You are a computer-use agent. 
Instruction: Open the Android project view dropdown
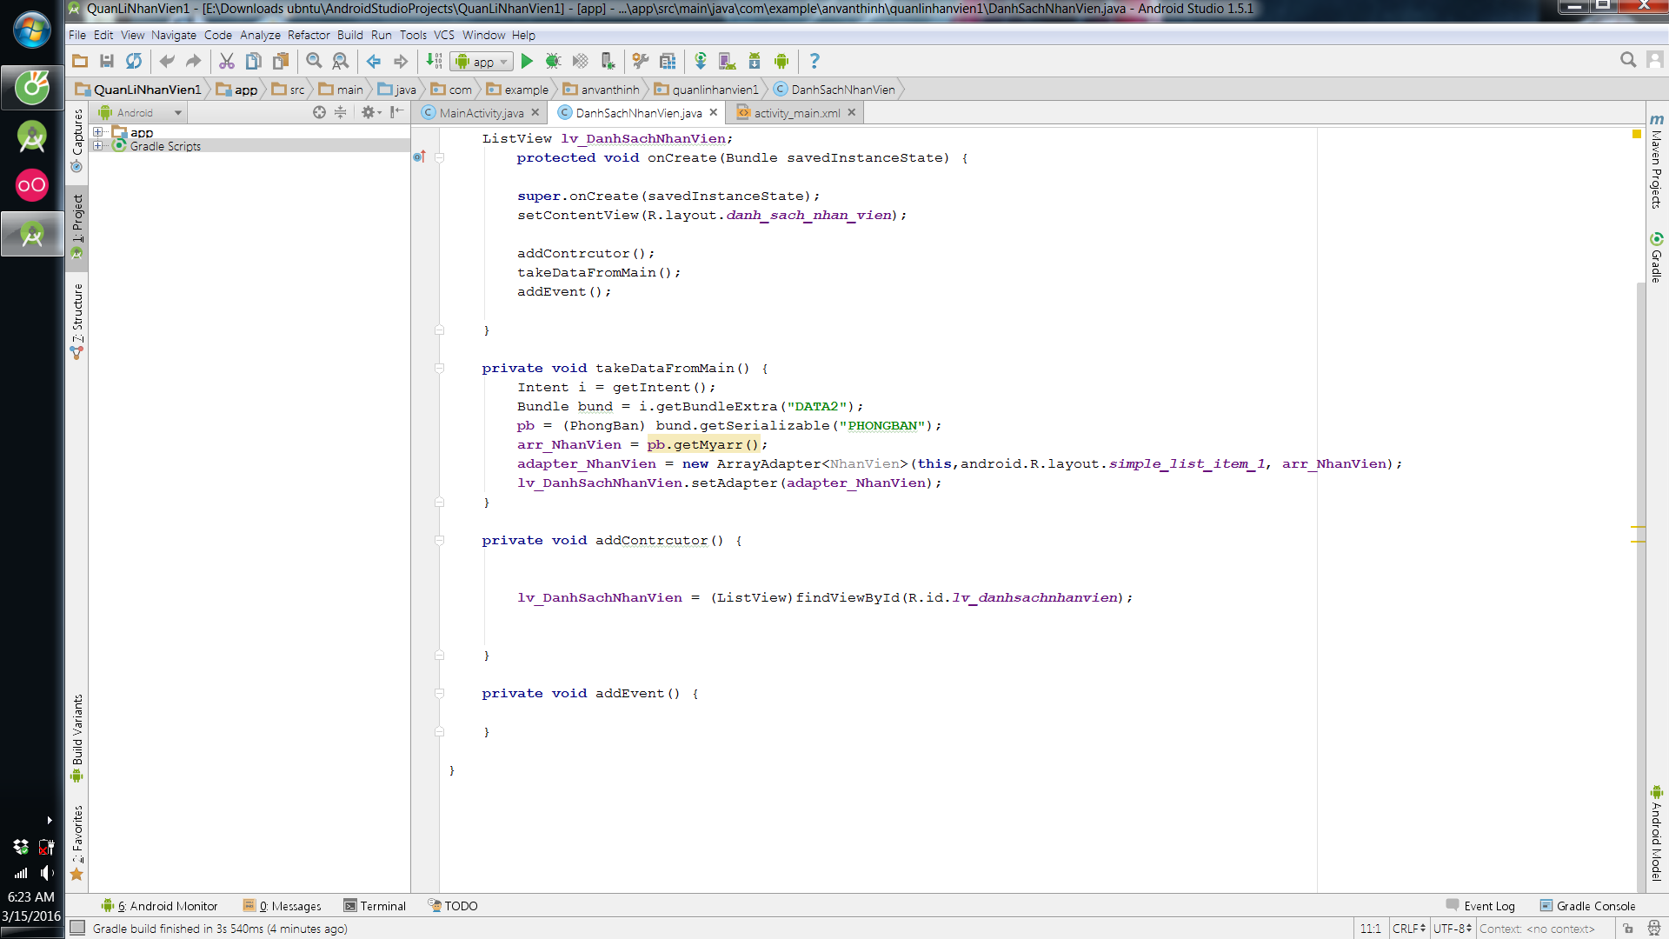point(141,112)
